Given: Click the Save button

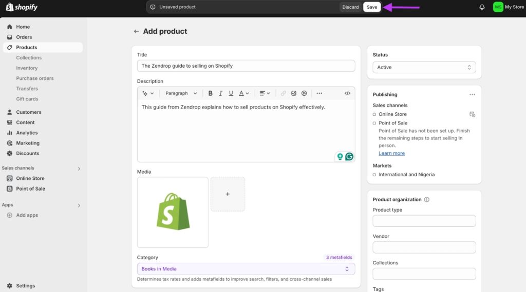Looking at the screenshot, I should [372, 7].
